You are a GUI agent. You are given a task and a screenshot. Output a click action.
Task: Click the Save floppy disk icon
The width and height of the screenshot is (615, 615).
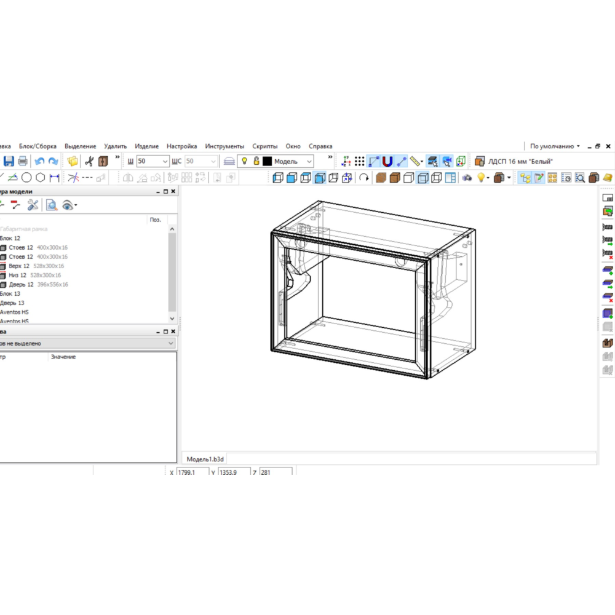(x=9, y=161)
